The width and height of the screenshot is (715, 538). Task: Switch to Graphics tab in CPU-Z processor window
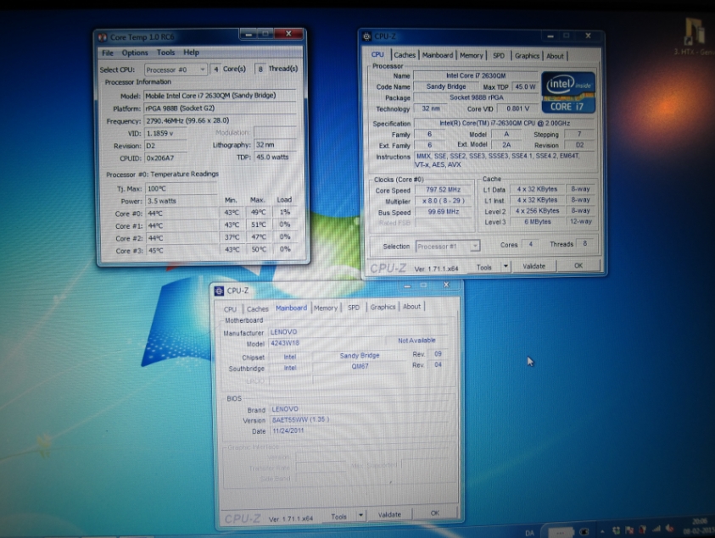(x=527, y=56)
